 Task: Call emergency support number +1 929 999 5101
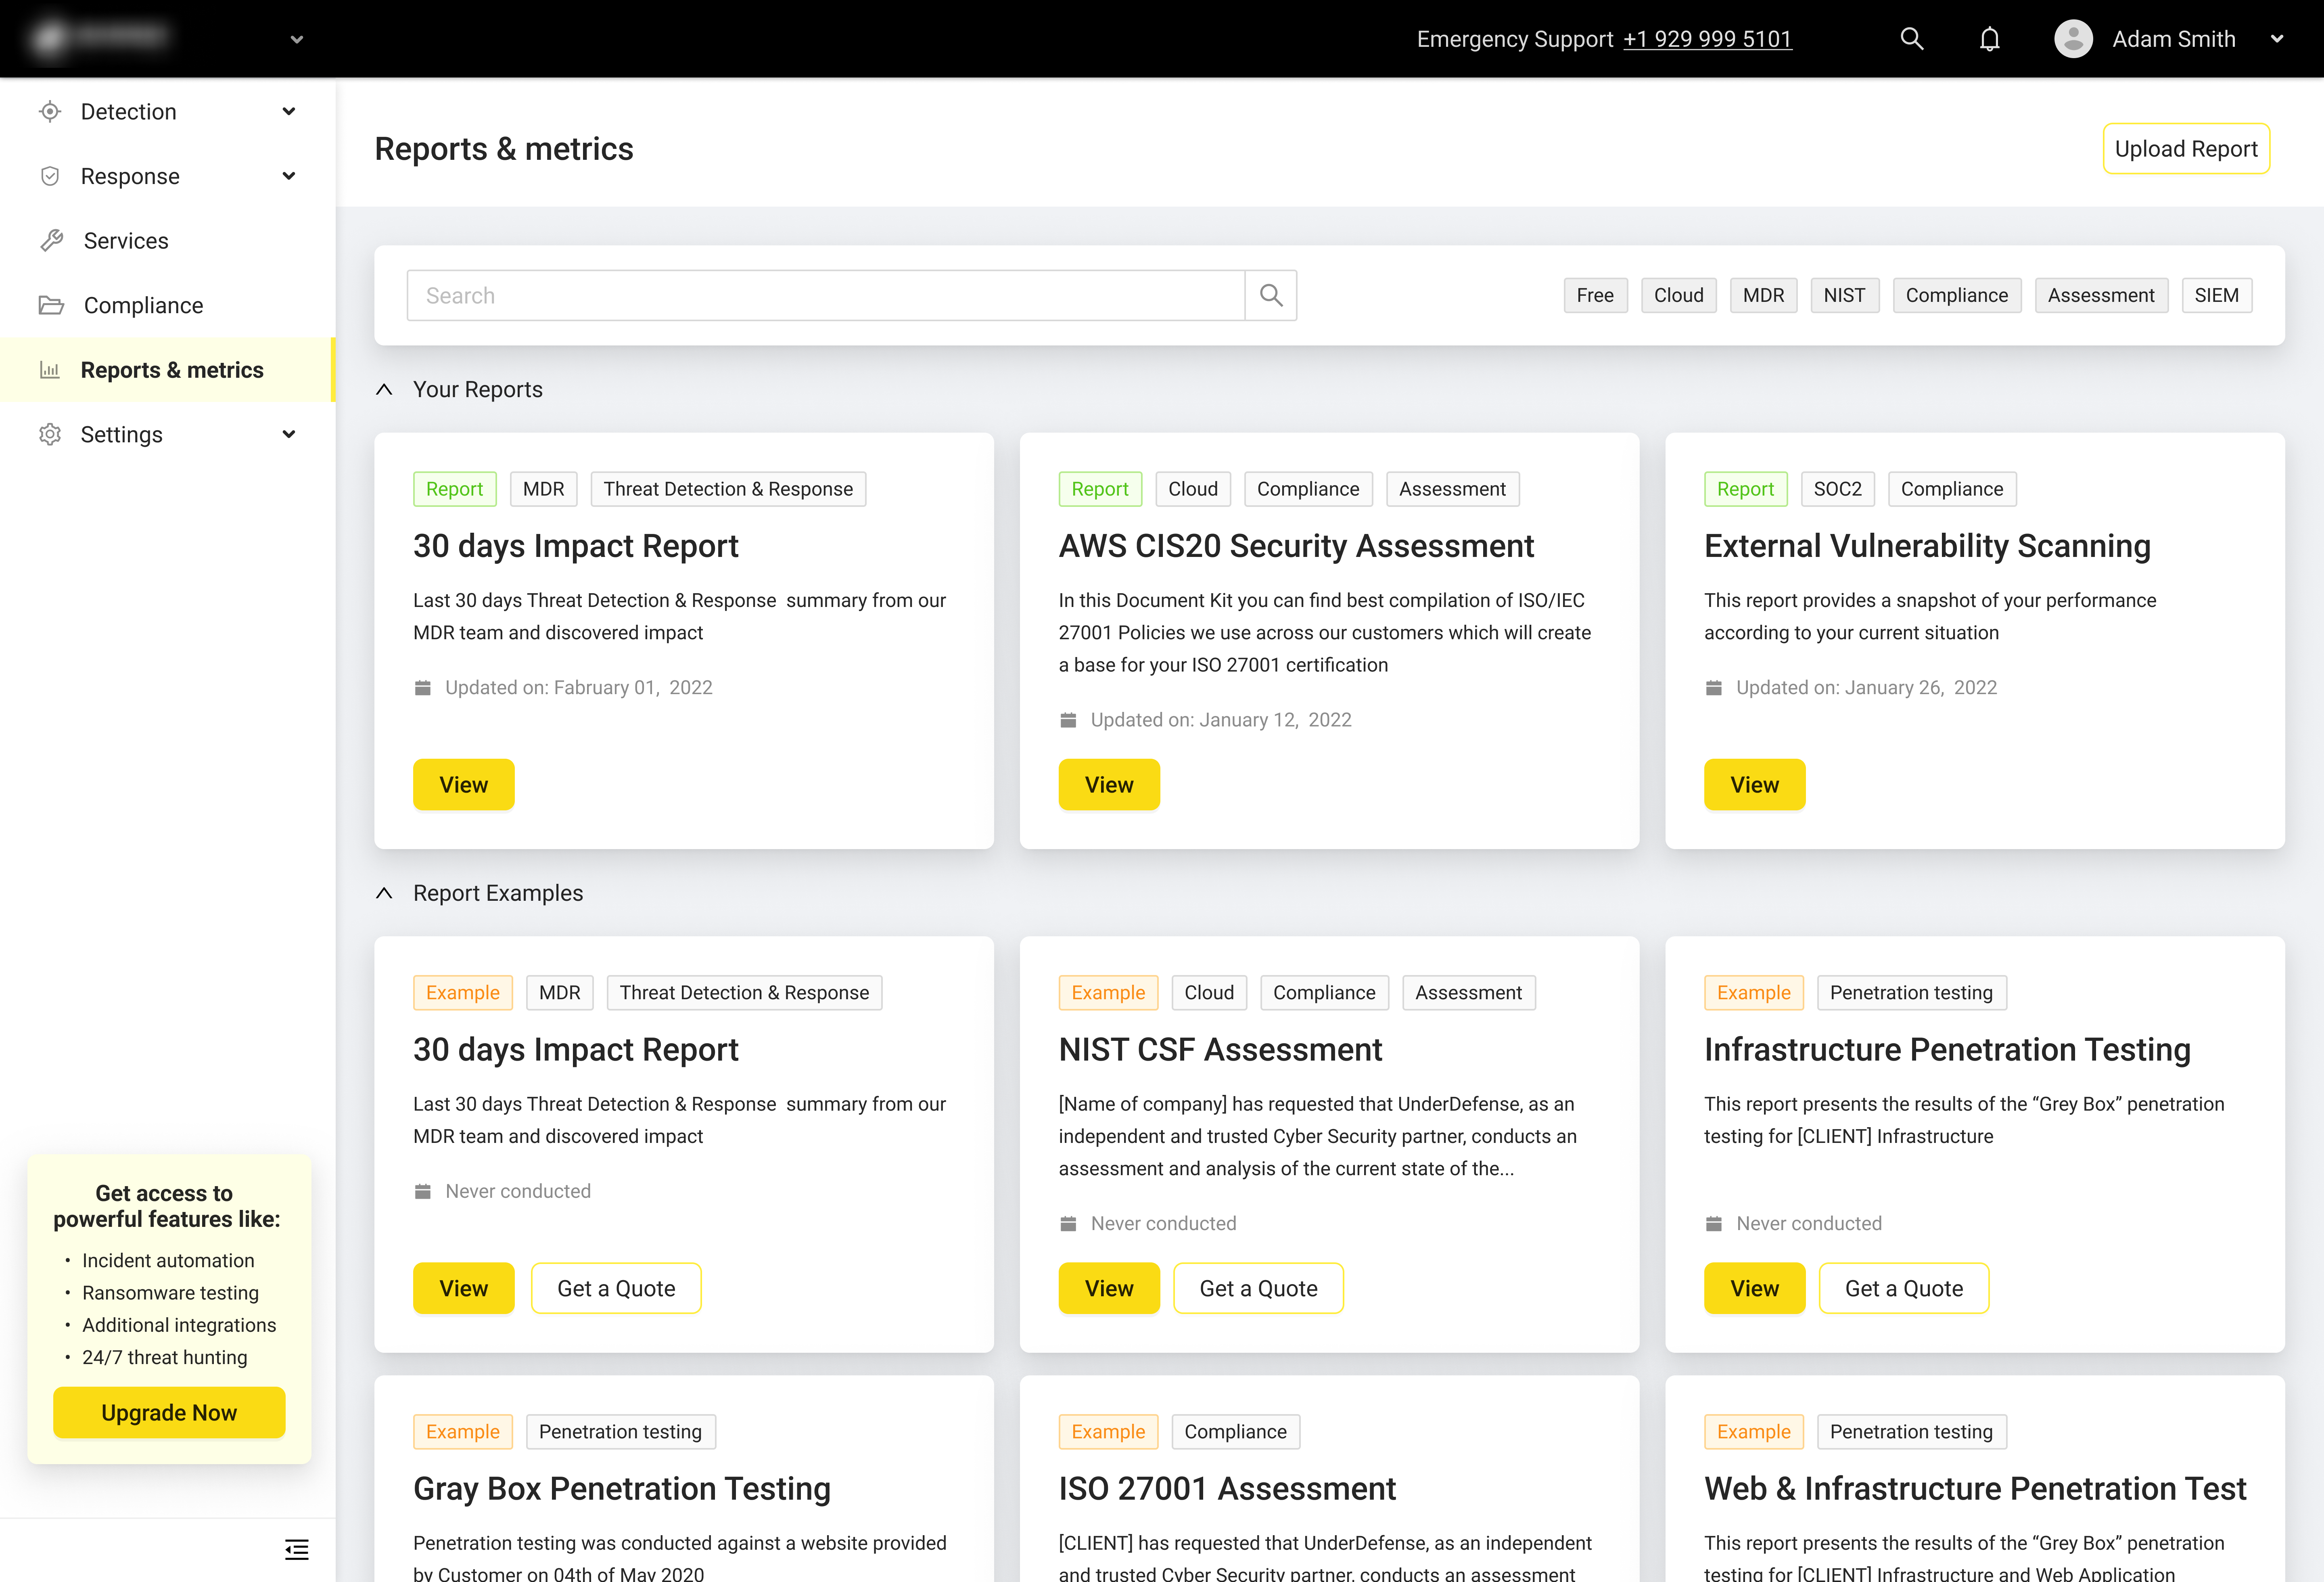coord(1707,39)
